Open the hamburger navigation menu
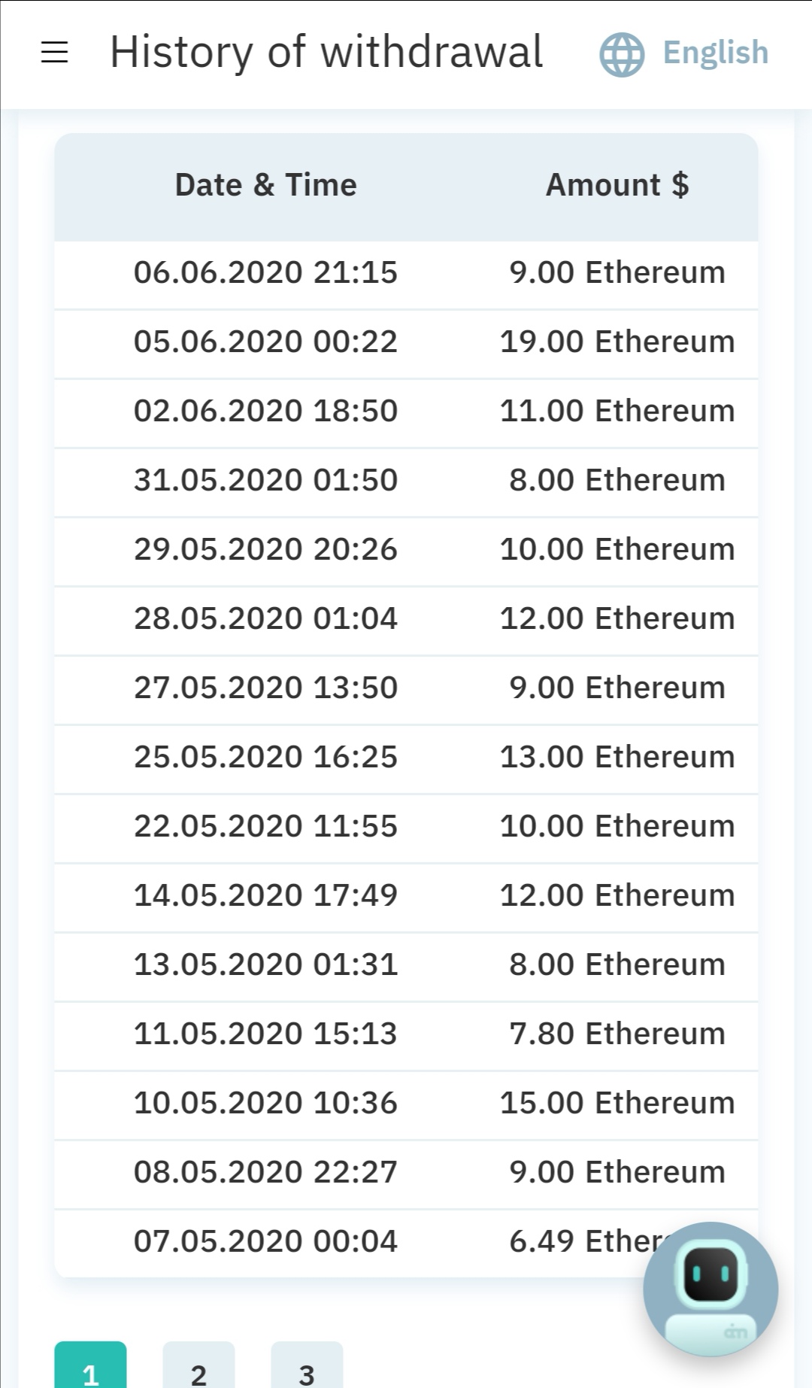This screenshot has width=812, height=1388. (54, 52)
